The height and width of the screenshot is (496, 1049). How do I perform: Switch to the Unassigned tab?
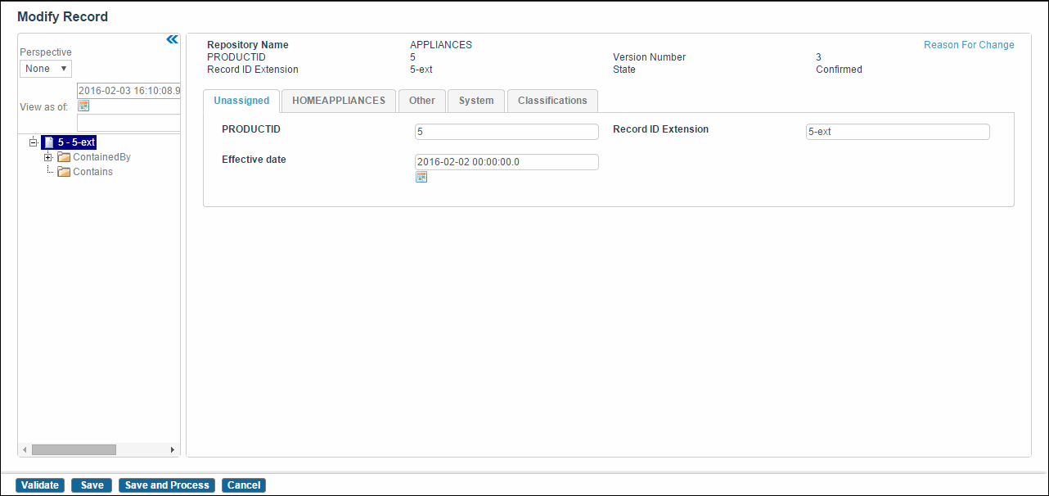pos(241,101)
